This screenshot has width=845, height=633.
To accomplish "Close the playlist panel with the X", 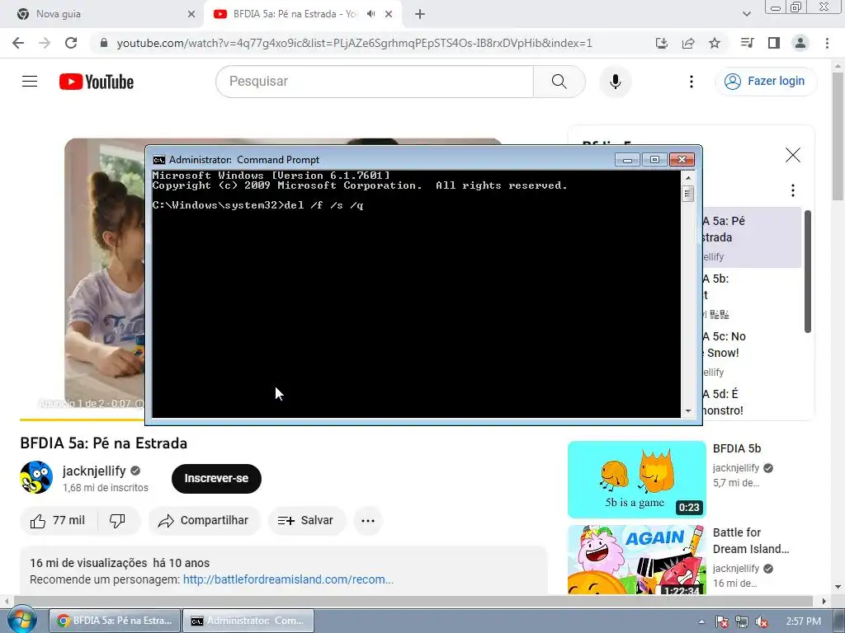I will [x=793, y=155].
